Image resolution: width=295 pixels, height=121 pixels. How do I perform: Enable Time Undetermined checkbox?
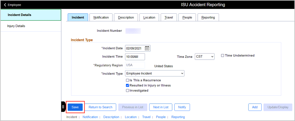point(223,56)
